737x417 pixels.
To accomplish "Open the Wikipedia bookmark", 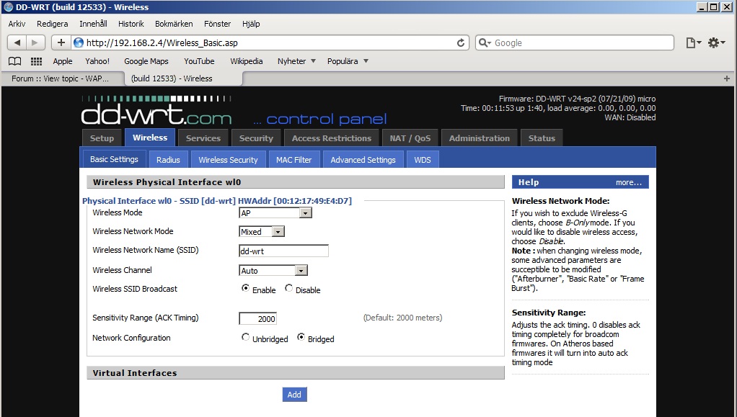I will (x=247, y=61).
